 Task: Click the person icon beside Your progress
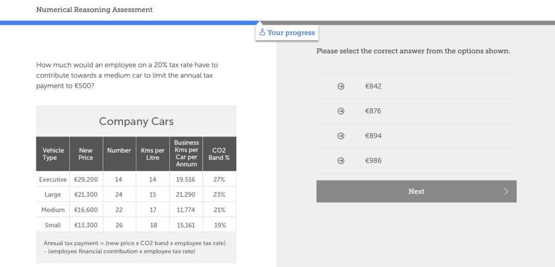tap(262, 33)
